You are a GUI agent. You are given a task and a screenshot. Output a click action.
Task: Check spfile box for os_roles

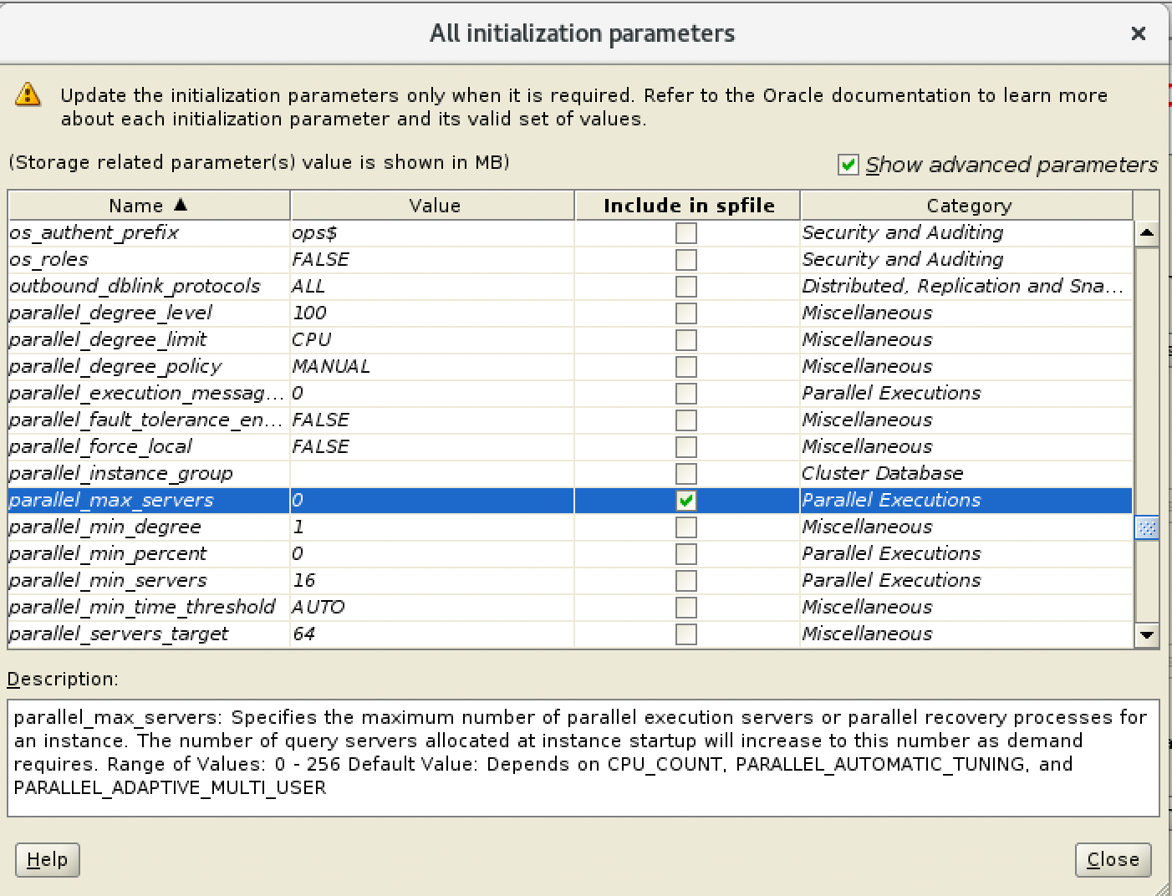click(686, 260)
